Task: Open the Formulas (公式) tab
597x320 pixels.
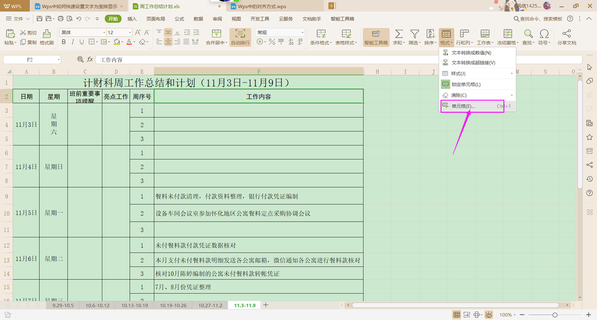Action: [x=180, y=19]
